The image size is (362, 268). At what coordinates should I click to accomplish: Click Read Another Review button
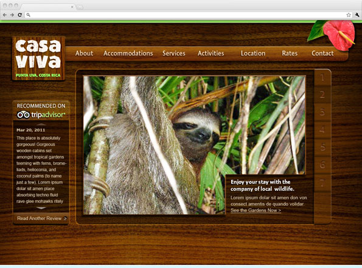click(x=41, y=218)
